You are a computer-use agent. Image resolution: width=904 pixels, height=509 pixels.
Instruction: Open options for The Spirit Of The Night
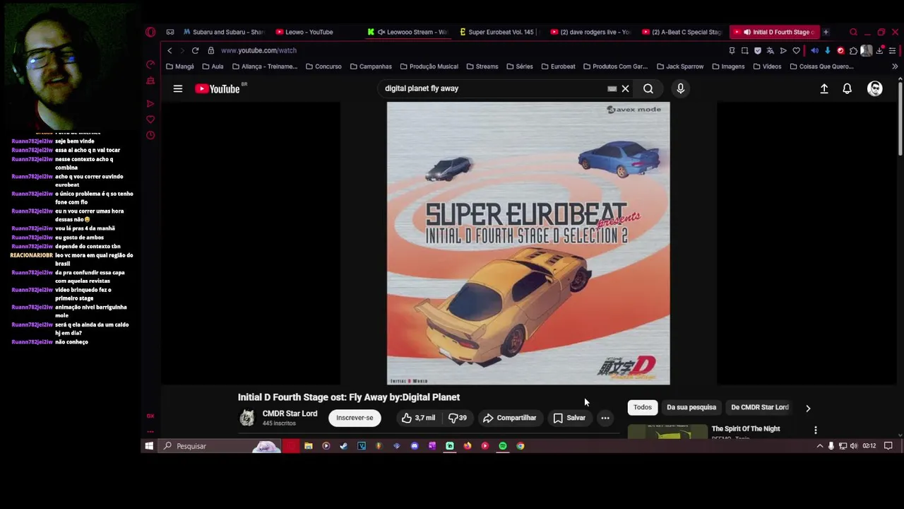point(816,430)
